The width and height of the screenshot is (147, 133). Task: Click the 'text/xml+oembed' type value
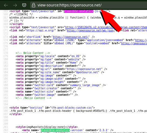coord(97,43)
